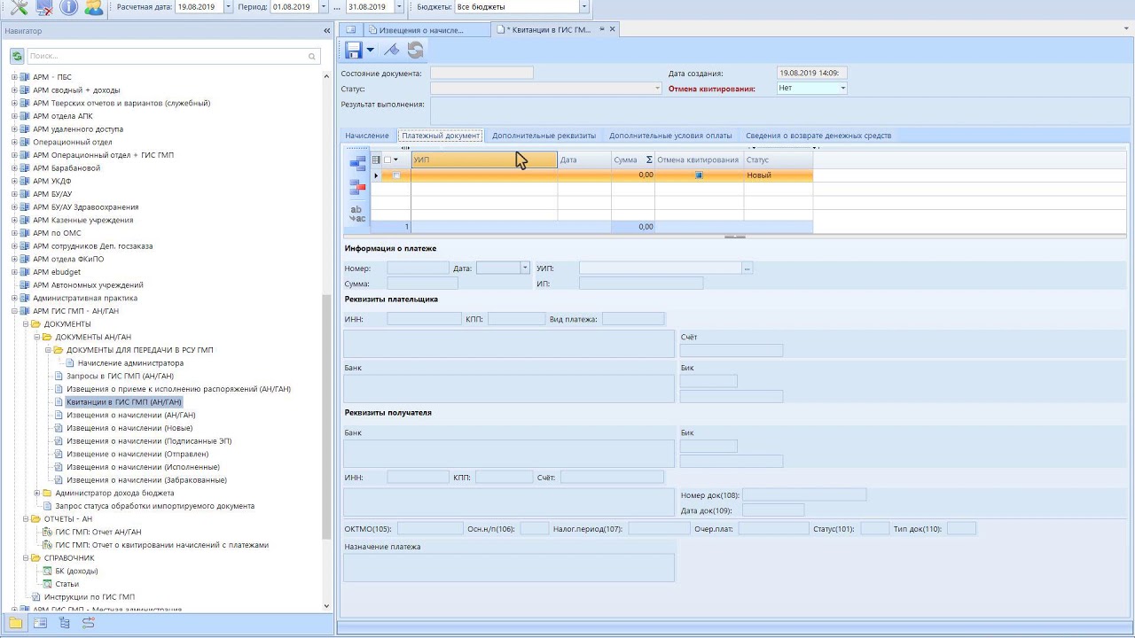Viewport: 1135px width, 638px height.
Task: Click the grey refresh document icon
Action: (415, 51)
